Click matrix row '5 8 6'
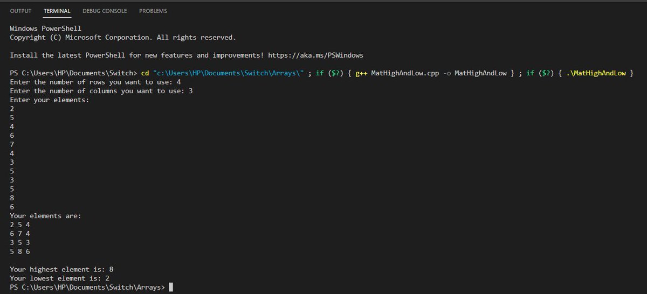This screenshot has height=294, width=647. coord(20,251)
